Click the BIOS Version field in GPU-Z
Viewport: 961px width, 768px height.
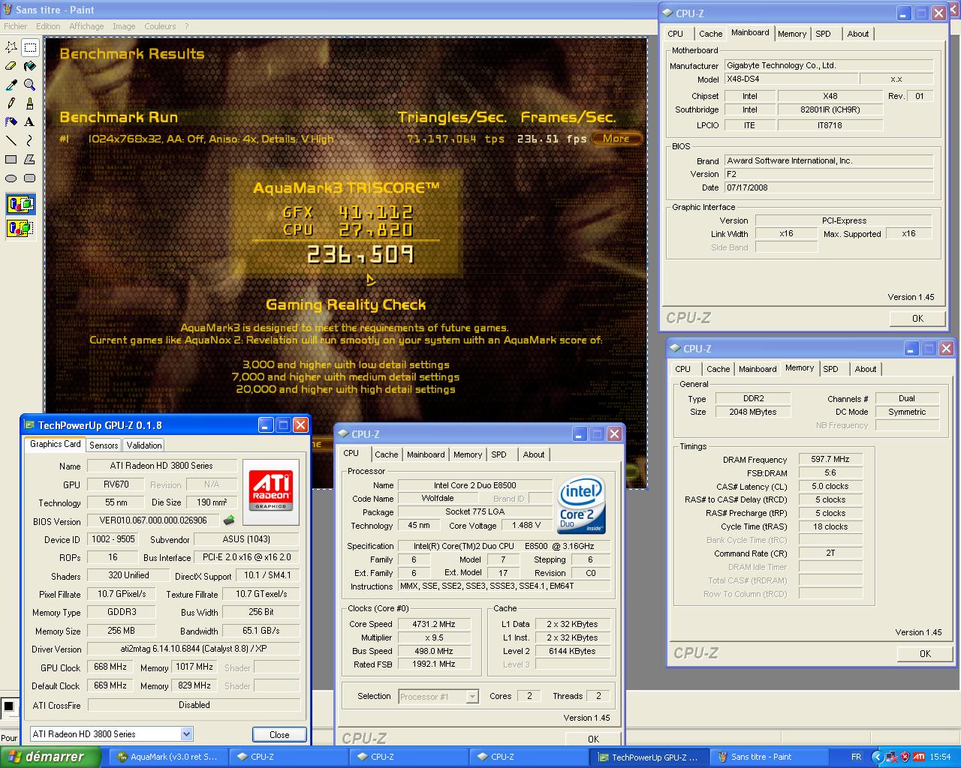tap(154, 520)
